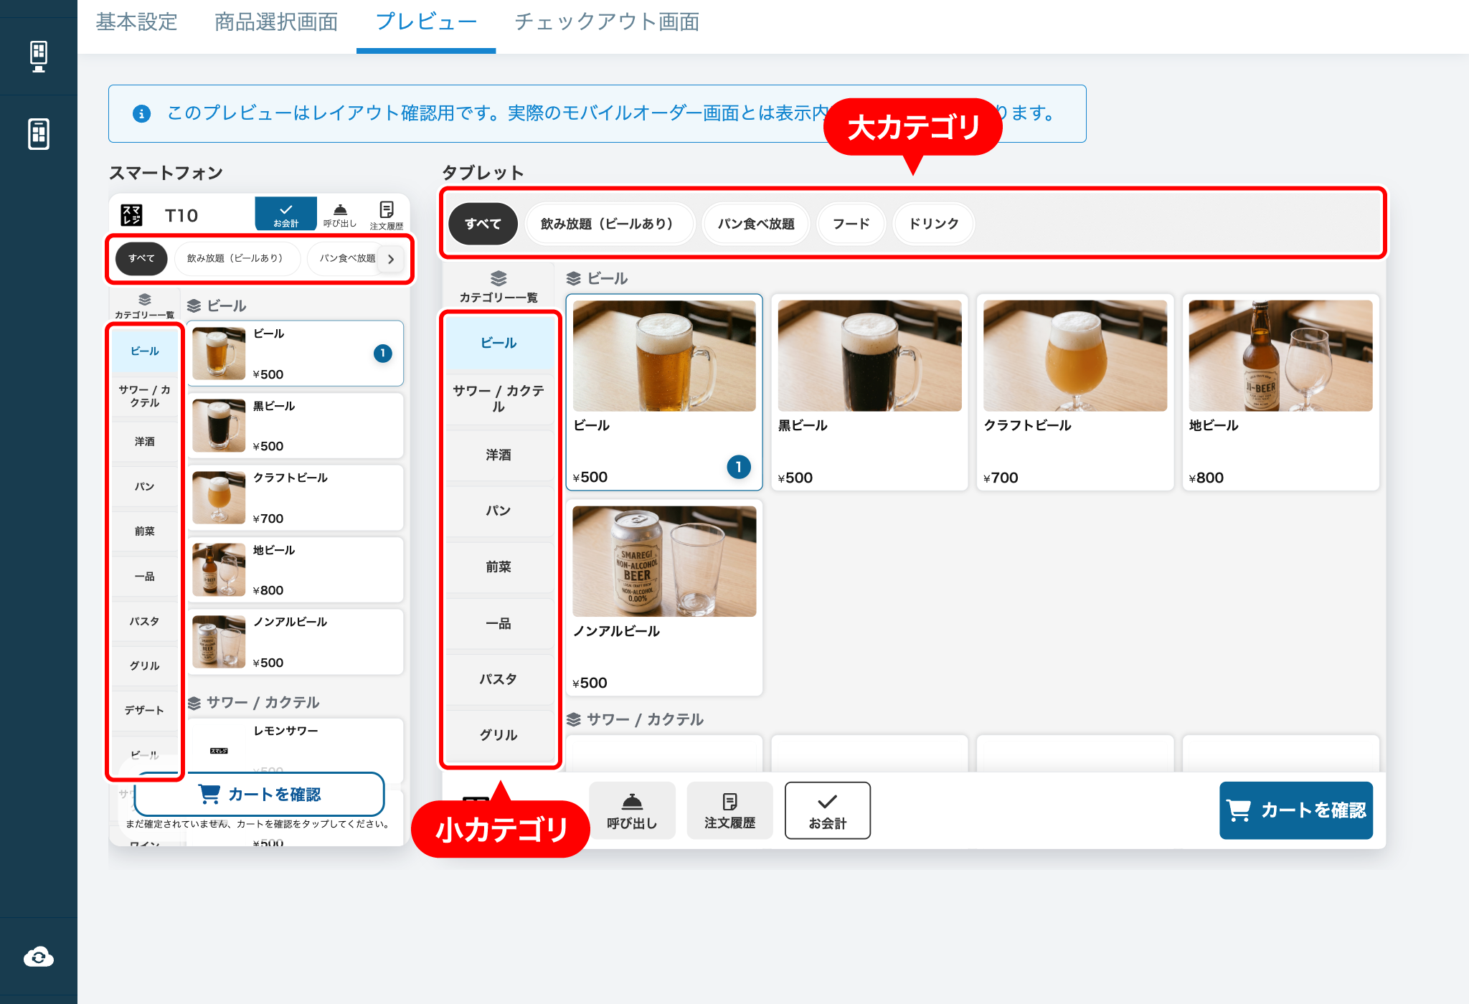Select smartphone ノンアルビール list item

point(296,642)
